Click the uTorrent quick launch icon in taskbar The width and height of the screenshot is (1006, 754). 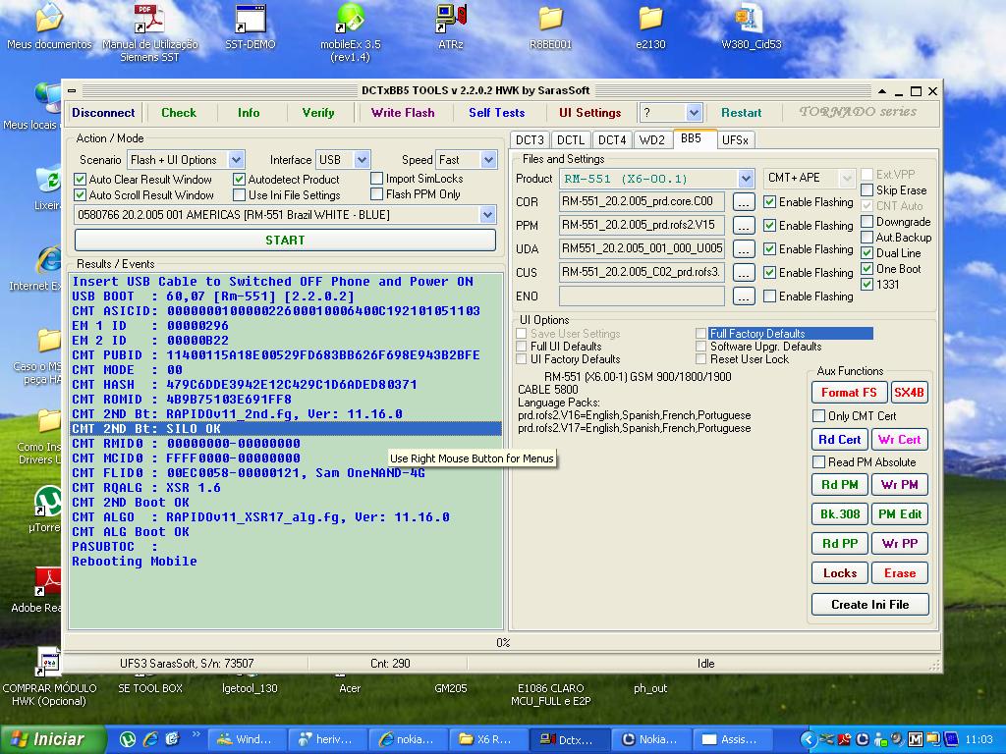128,739
